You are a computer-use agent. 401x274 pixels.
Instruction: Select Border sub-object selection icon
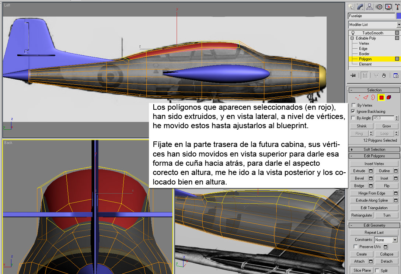pos(373,97)
